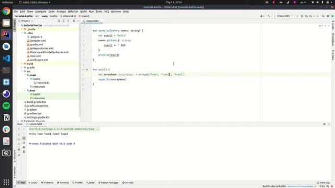Open the Gradle side panel on right edge
335x188 pixels.
[x=333, y=25]
